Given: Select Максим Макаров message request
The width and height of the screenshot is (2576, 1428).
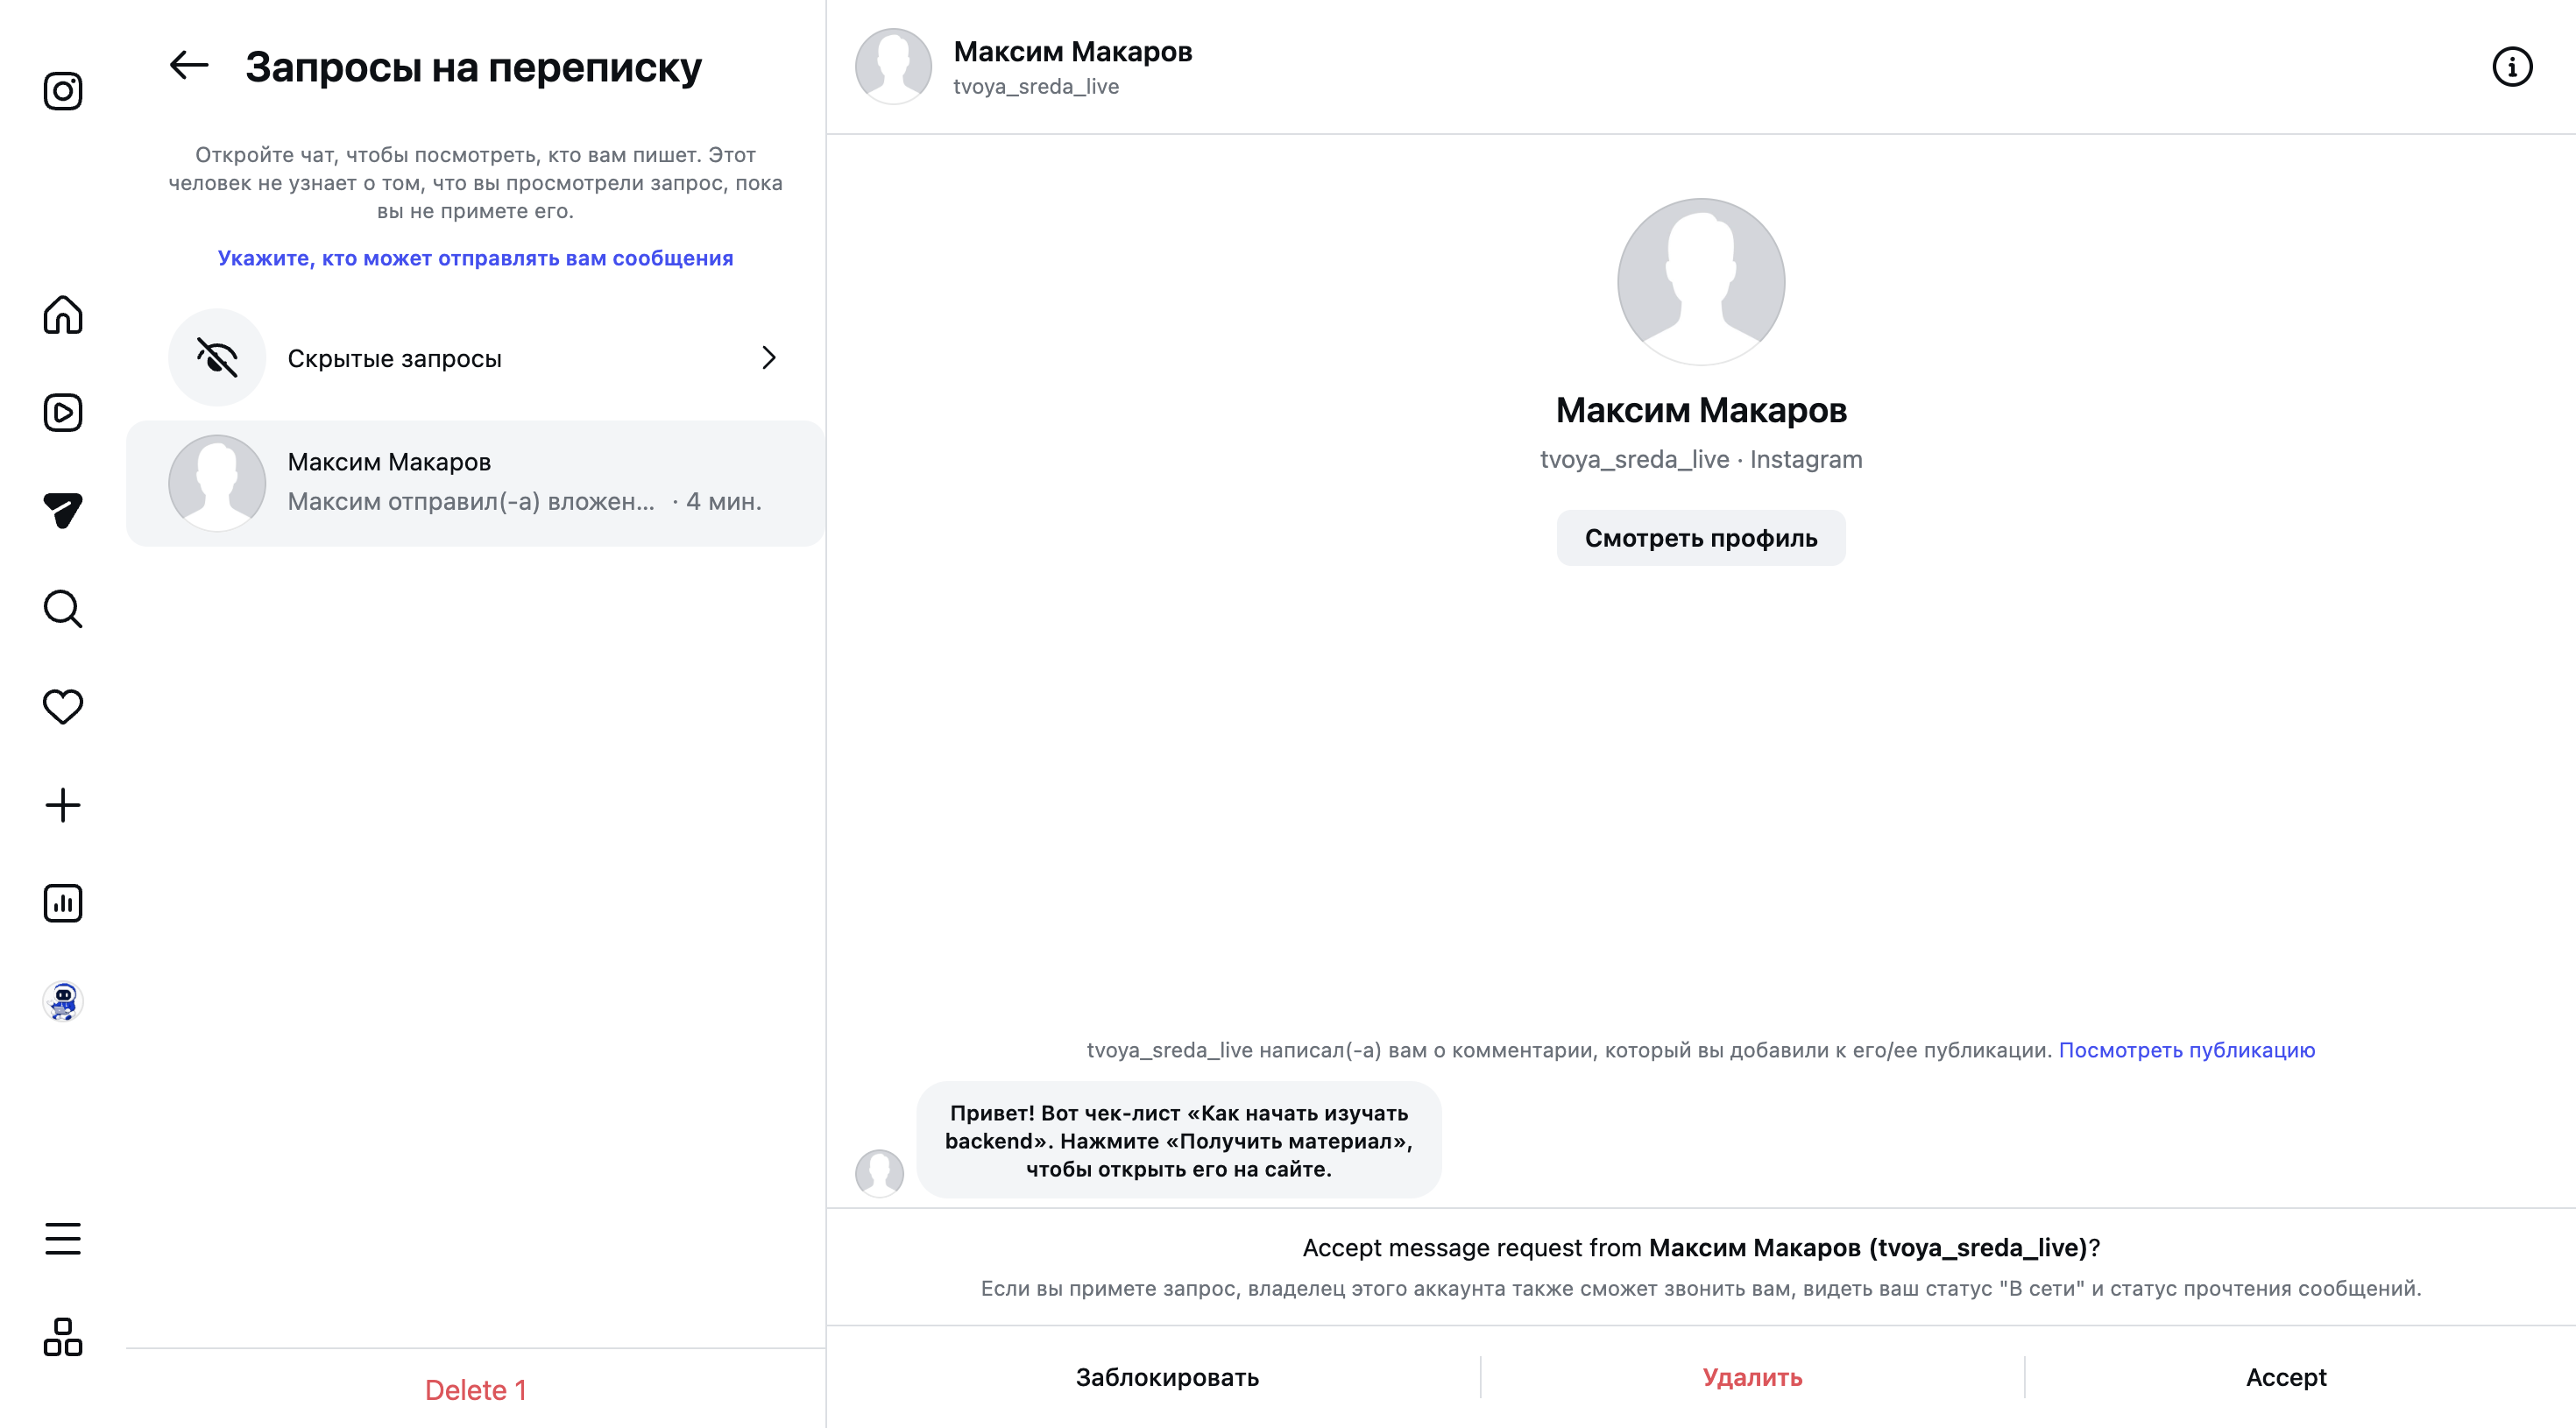Looking at the screenshot, I should click(475, 483).
